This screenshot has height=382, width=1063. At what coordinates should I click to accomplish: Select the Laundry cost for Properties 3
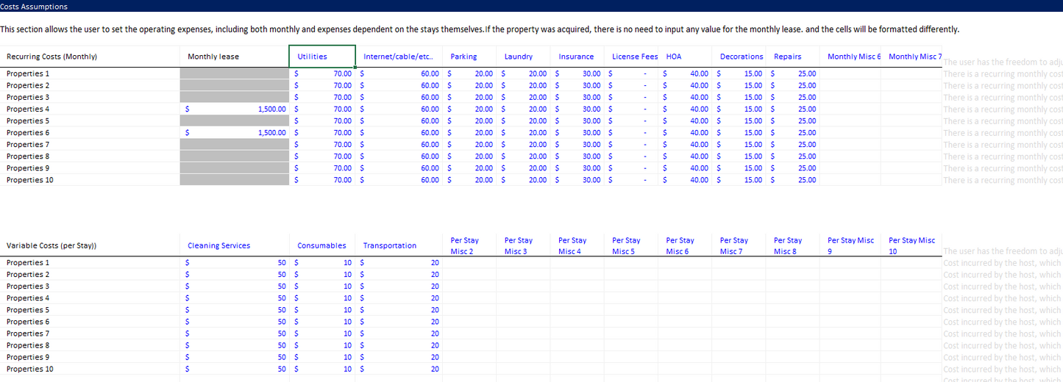click(x=523, y=98)
